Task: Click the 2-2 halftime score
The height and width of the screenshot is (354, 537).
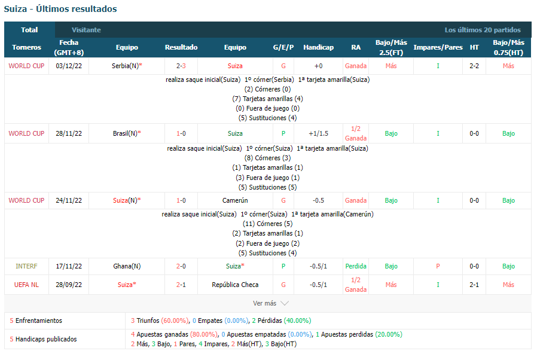Action: point(474,66)
